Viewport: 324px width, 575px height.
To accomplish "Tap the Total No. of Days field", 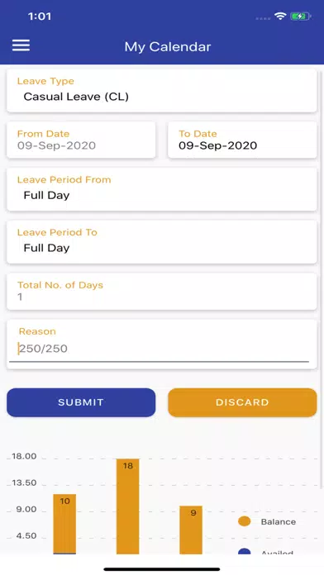I will [162, 292].
